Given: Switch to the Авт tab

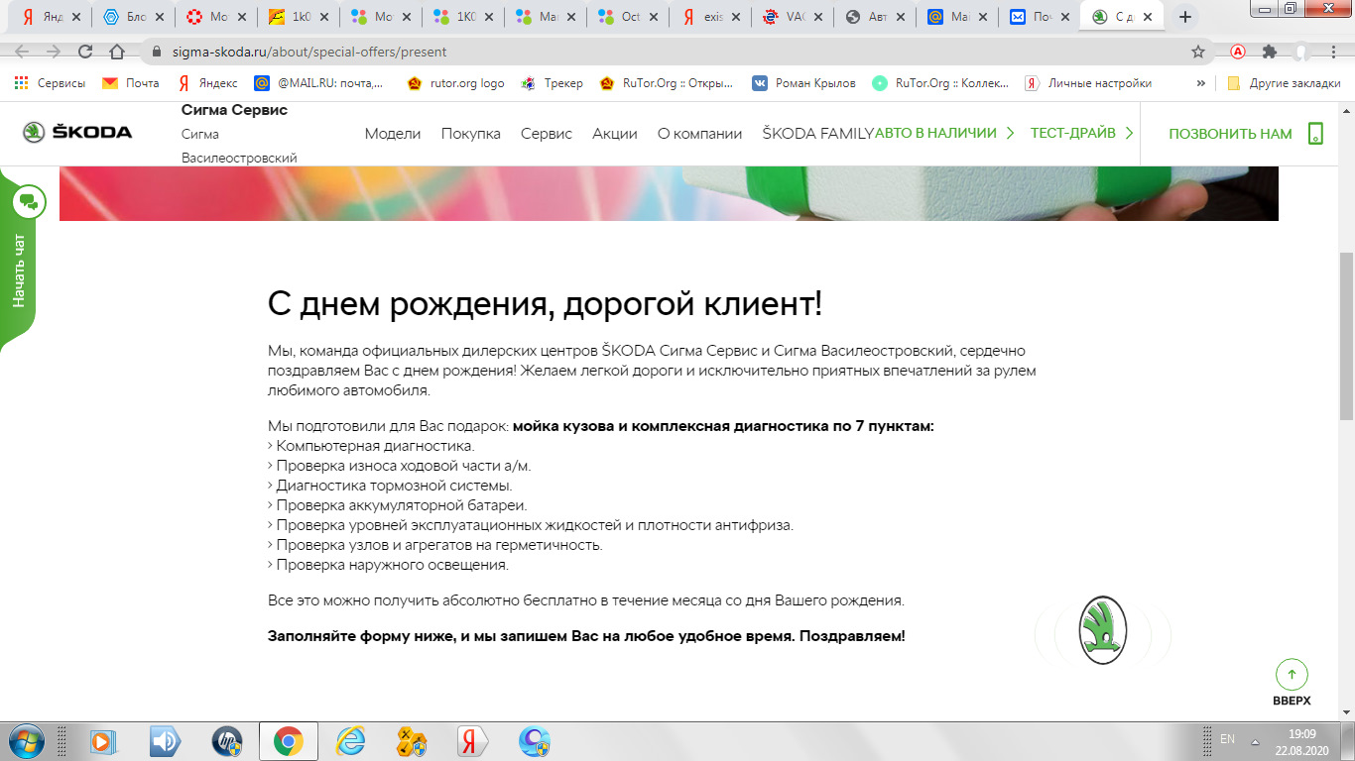Looking at the screenshot, I should pyautogui.click(x=875, y=17).
